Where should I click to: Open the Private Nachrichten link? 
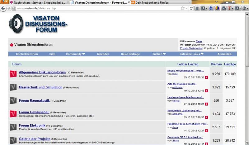[191, 48]
